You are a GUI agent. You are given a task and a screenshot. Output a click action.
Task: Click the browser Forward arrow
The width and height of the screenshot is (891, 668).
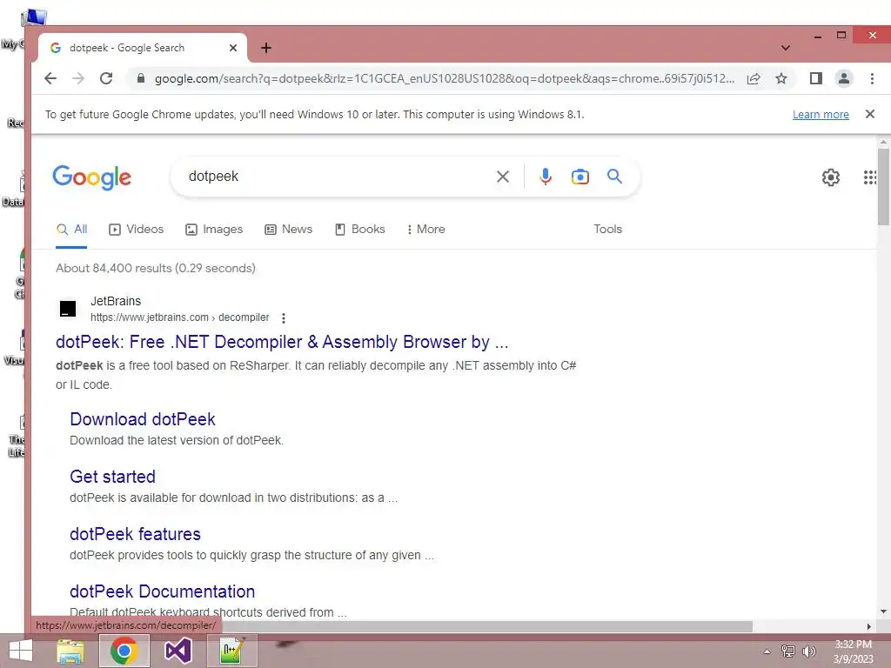78,78
